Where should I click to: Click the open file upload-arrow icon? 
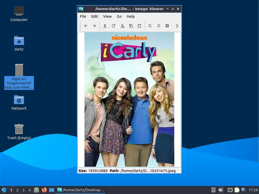(105, 26)
